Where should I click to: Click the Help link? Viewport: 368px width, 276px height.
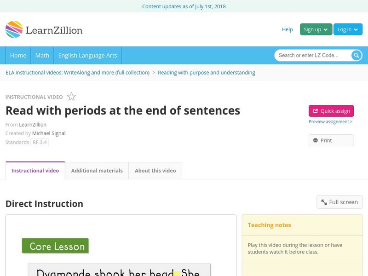click(287, 29)
